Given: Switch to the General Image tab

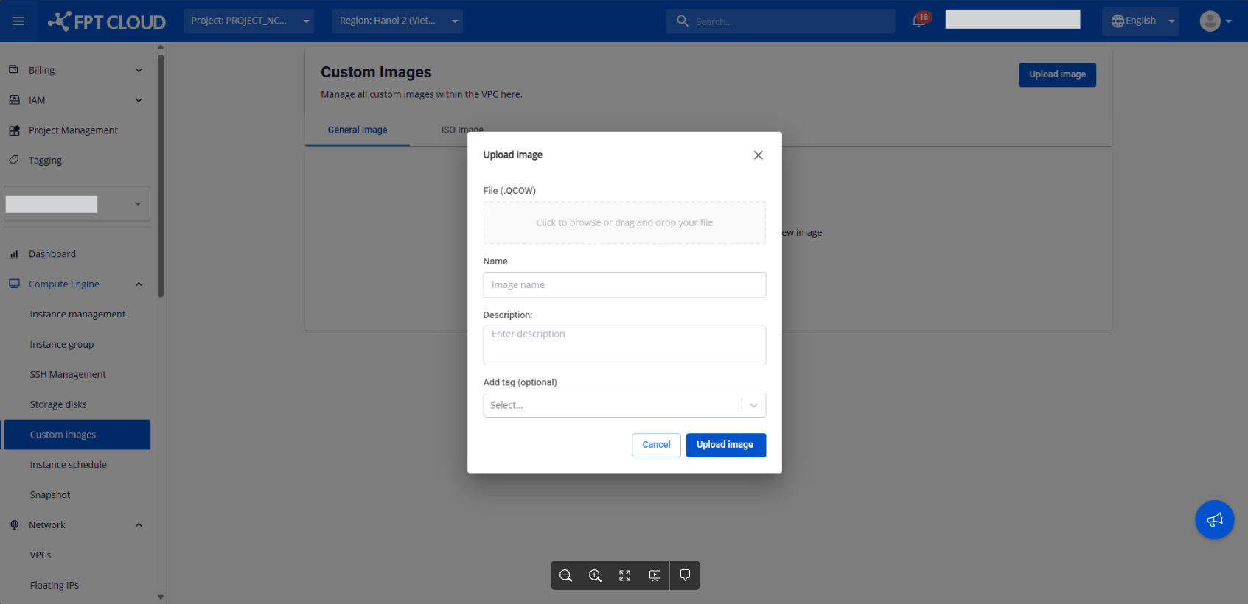Looking at the screenshot, I should pyautogui.click(x=358, y=130).
